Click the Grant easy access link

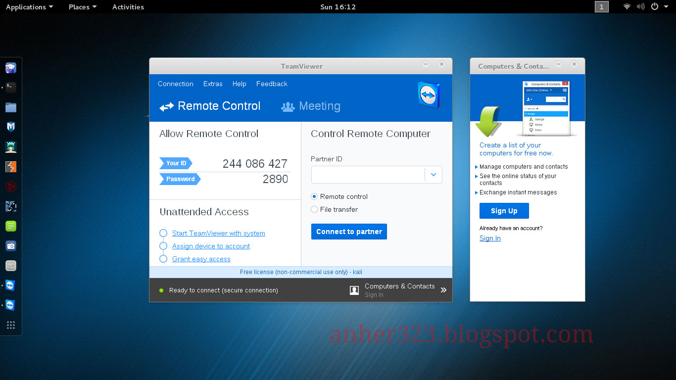pyautogui.click(x=201, y=259)
